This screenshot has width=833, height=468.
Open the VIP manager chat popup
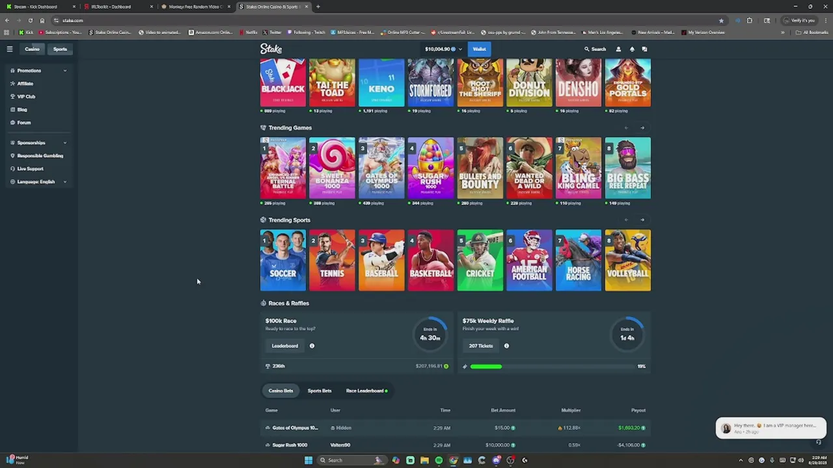coord(771,428)
